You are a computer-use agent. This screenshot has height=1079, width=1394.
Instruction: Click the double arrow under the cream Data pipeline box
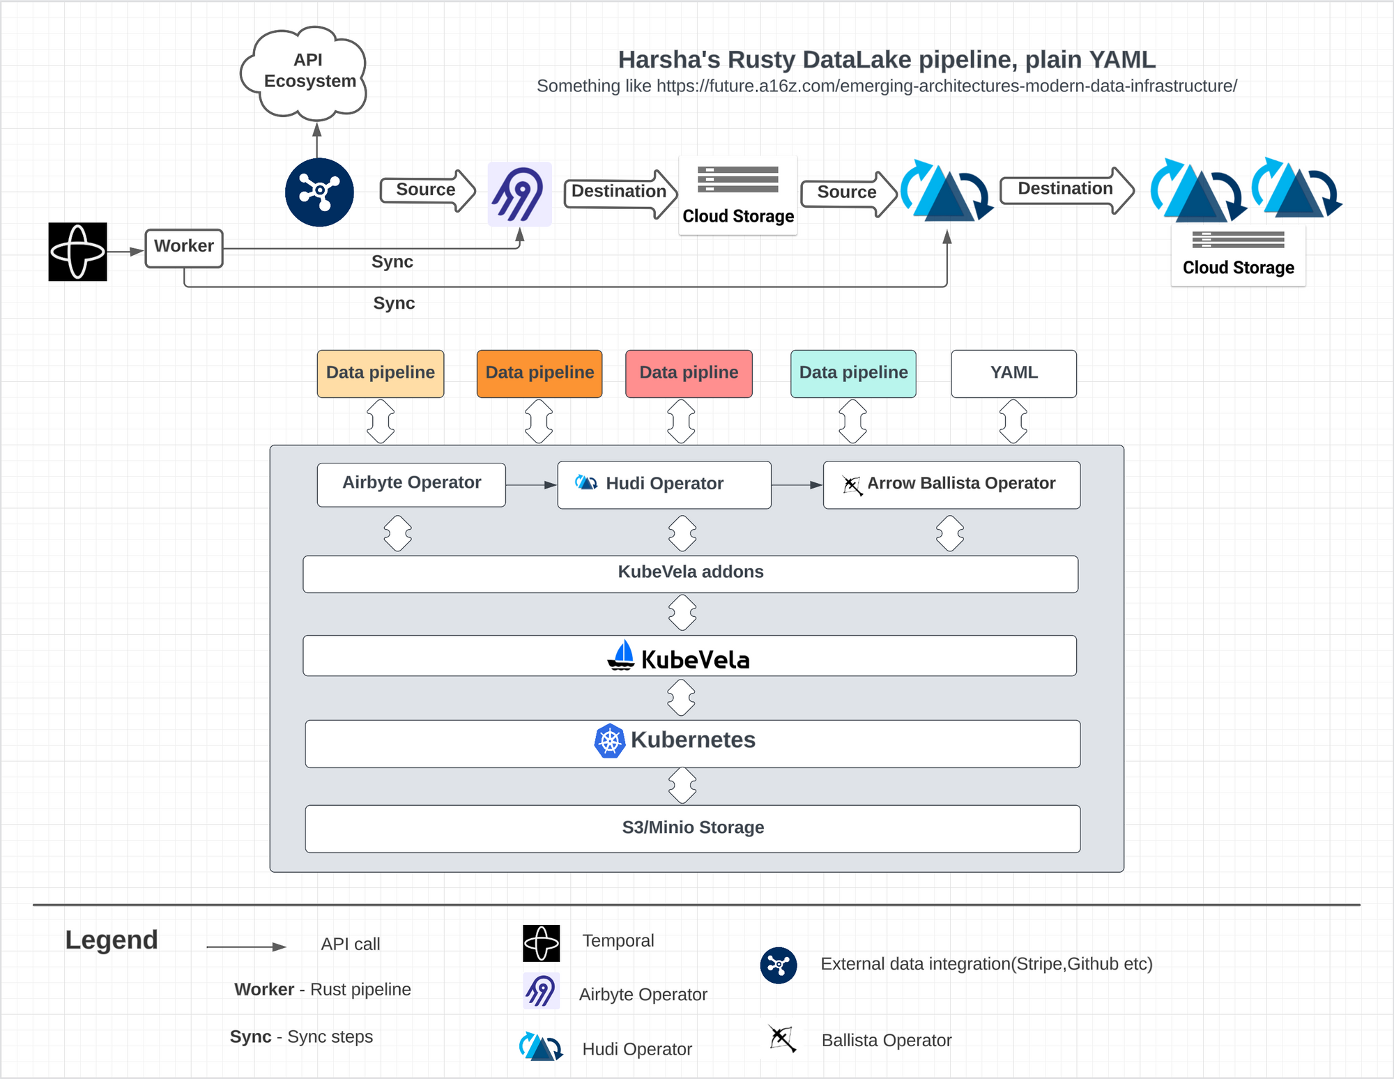pyautogui.click(x=381, y=421)
